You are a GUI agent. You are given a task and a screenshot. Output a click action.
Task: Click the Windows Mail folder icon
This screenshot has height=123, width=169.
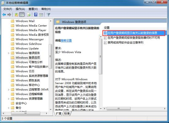[x=13, y=21]
